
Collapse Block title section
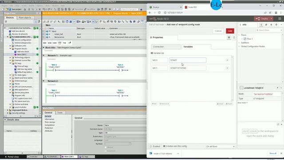(43, 48)
